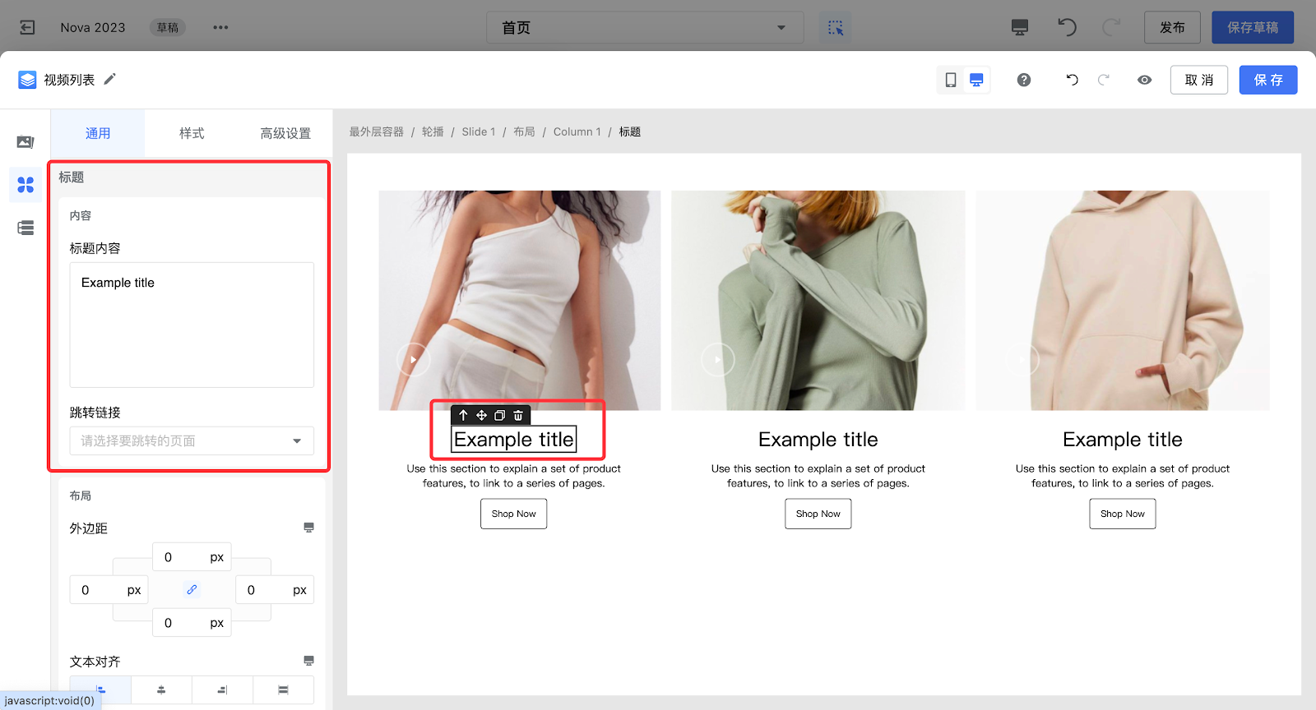Open the three-dot more options menu
Image resolution: width=1316 pixels, height=710 pixels.
(220, 28)
